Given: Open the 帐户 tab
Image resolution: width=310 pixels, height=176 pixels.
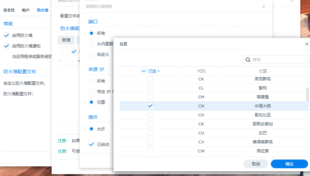Looking at the screenshot, I should pyautogui.click(x=26, y=10).
